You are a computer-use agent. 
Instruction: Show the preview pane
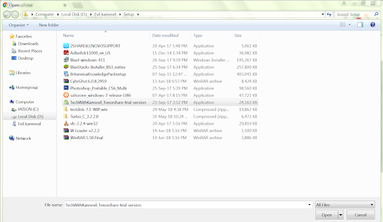(360, 24)
